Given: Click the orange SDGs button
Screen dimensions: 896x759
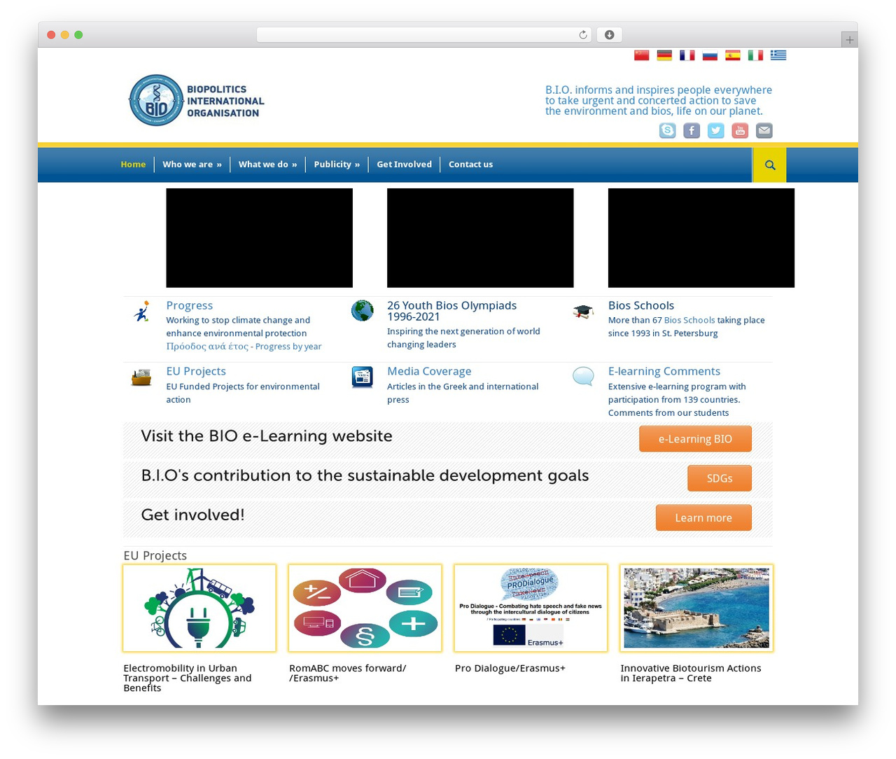Looking at the screenshot, I should (x=720, y=478).
